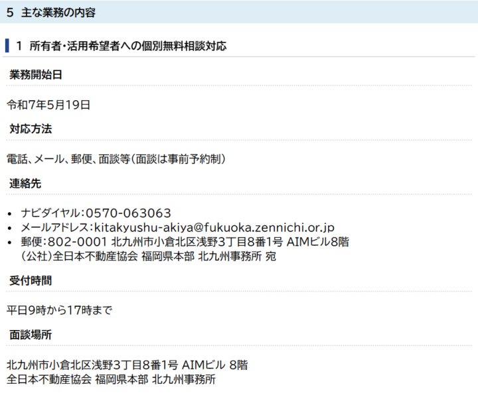Click the blue bar beside heading 1
Screen dimensions: 478x399
pyautogui.click(x=7, y=46)
